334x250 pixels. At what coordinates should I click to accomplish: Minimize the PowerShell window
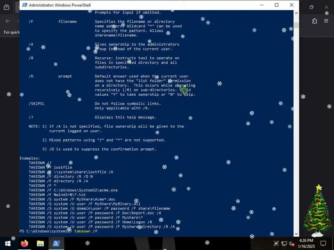(x=262, y=5)
